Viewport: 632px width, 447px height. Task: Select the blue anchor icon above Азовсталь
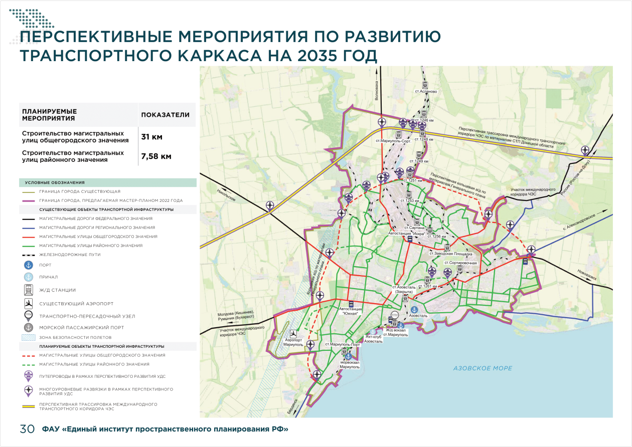tap(414, 310)
